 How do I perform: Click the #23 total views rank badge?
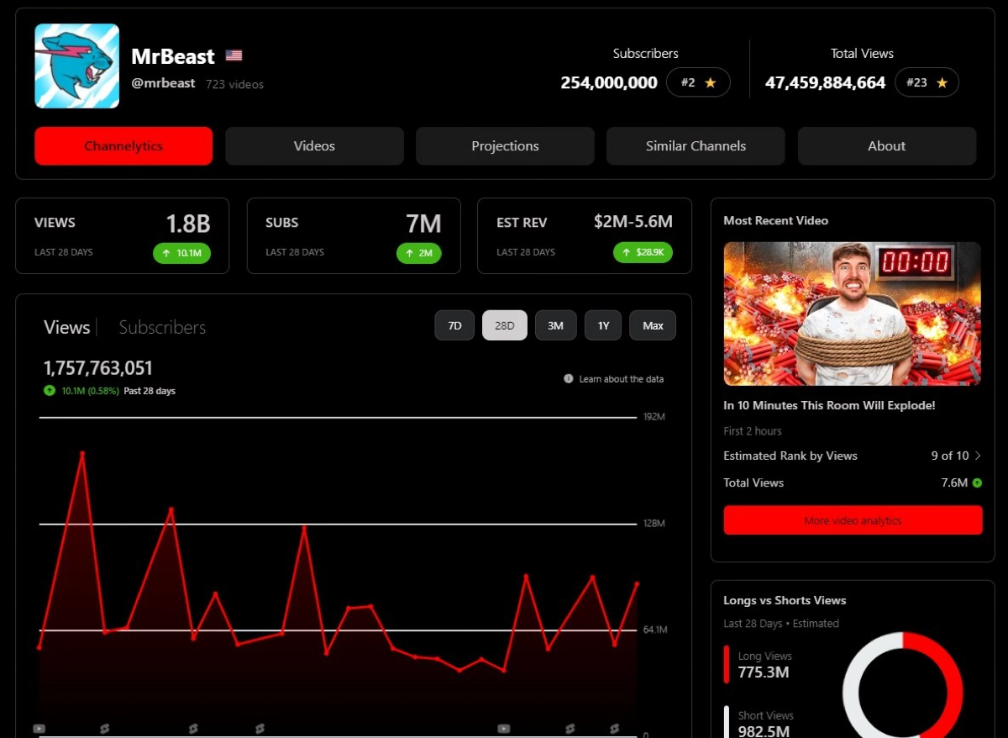927,82
